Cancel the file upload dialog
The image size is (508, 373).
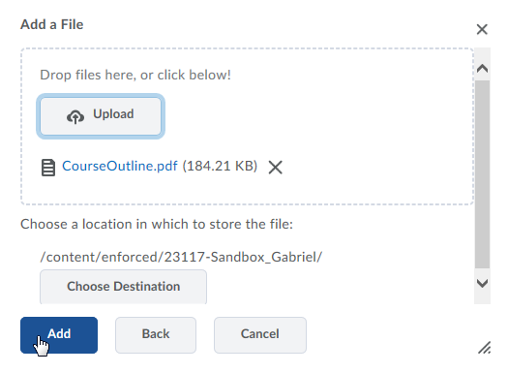pyautogui.click(x=260, y=335)
